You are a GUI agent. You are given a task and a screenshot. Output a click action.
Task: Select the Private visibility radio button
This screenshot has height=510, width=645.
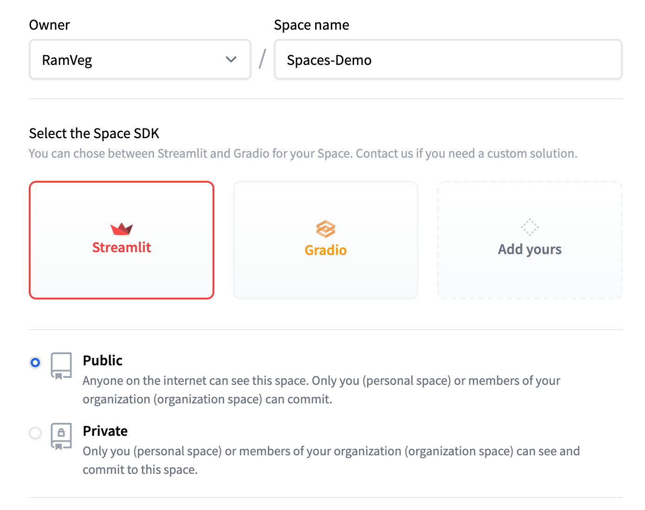click(35, 433)
